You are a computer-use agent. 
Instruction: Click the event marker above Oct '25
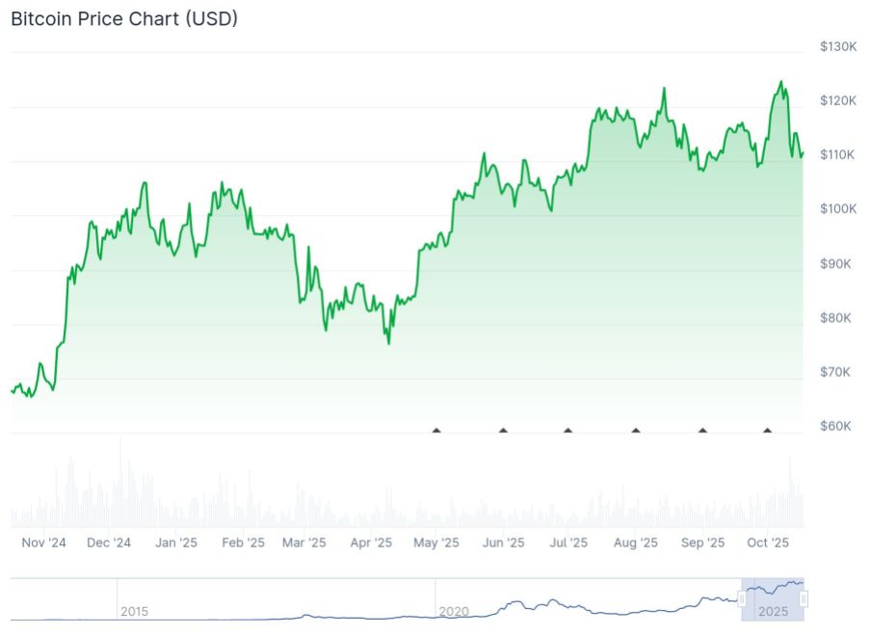click(x=768, y=430)
